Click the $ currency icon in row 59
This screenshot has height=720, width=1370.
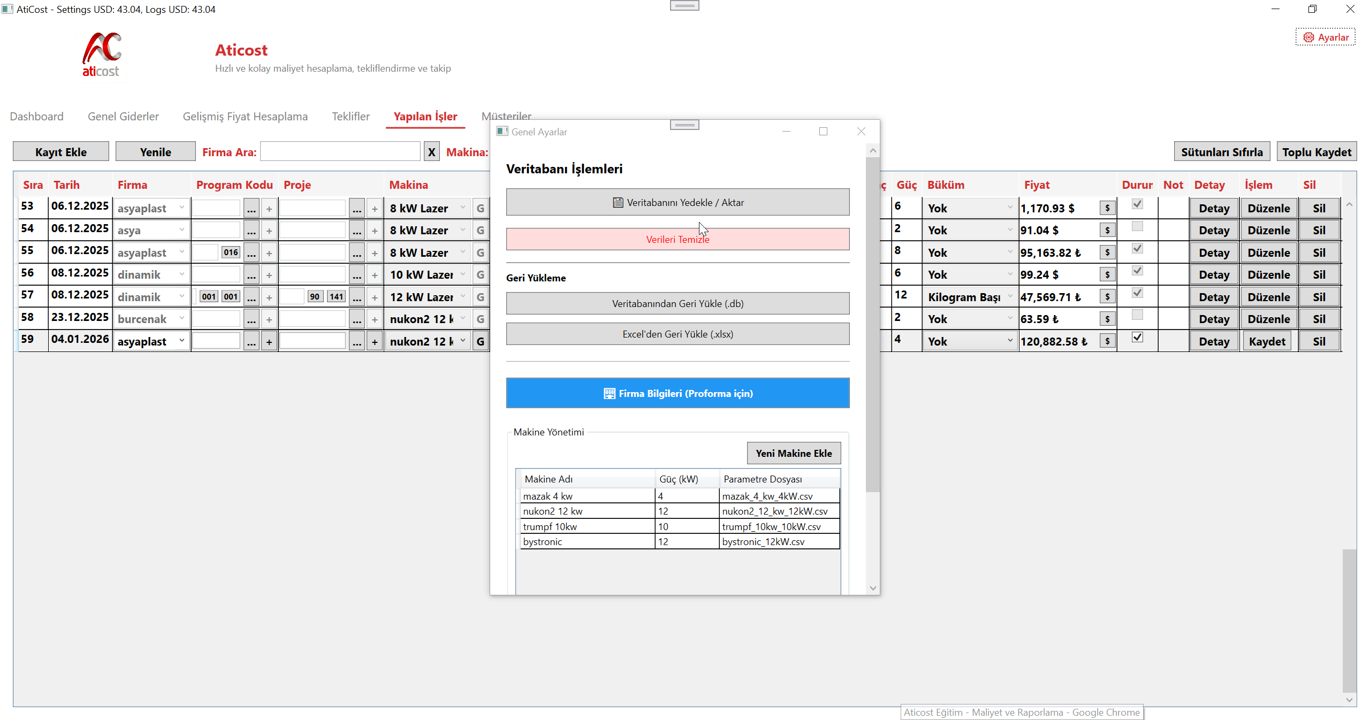pos(1107,341)
